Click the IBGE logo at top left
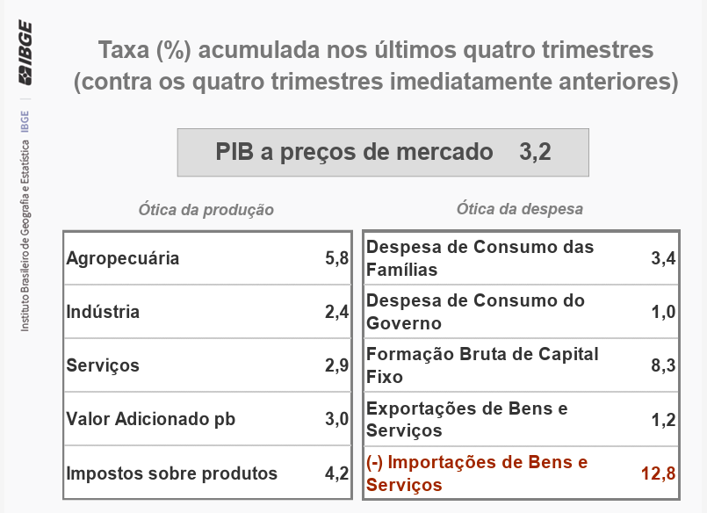This screenshot has height=513, width=707. coord(25,54)
